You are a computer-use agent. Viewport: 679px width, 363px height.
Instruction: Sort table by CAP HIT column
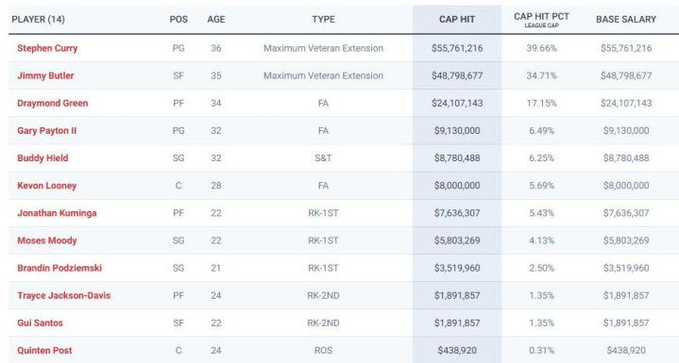tap(457, 20)
